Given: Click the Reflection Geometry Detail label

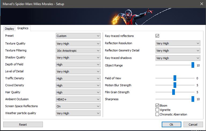Looking at the screenshot, I should point(122,50).
